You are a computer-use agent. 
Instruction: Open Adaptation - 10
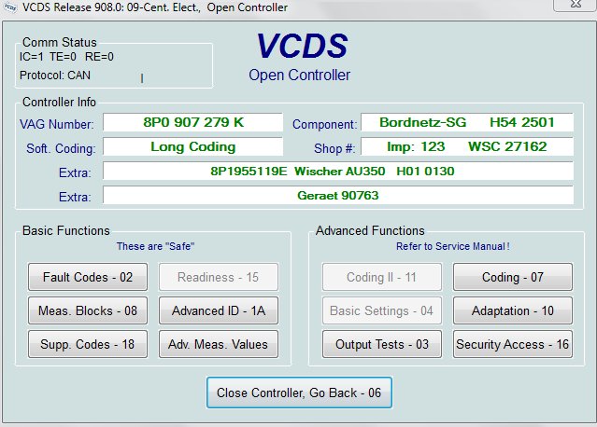pyautogui.click(x=513, y=310)
